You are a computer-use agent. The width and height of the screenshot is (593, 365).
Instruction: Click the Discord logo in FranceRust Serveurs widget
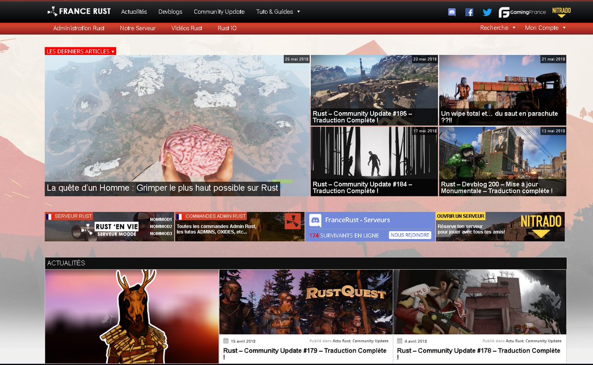[316, 220]
